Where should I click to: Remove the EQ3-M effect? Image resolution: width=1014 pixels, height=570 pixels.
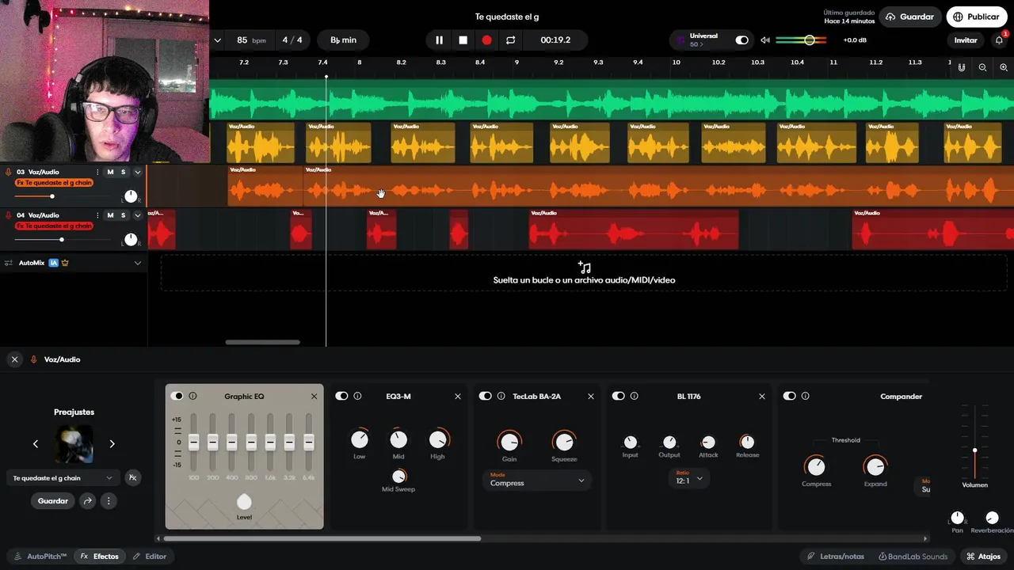(457, 396)
